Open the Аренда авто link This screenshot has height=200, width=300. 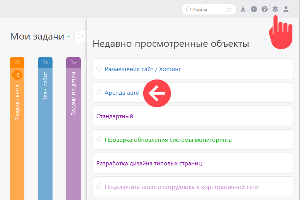(x=122, y=93)
